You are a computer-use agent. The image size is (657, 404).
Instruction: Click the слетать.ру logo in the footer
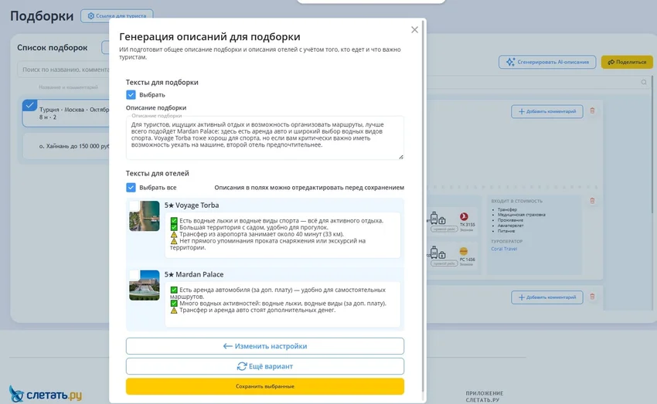(46, 395)
